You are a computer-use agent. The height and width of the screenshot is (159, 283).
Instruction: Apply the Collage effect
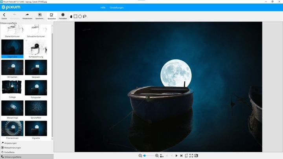(12, 89)
